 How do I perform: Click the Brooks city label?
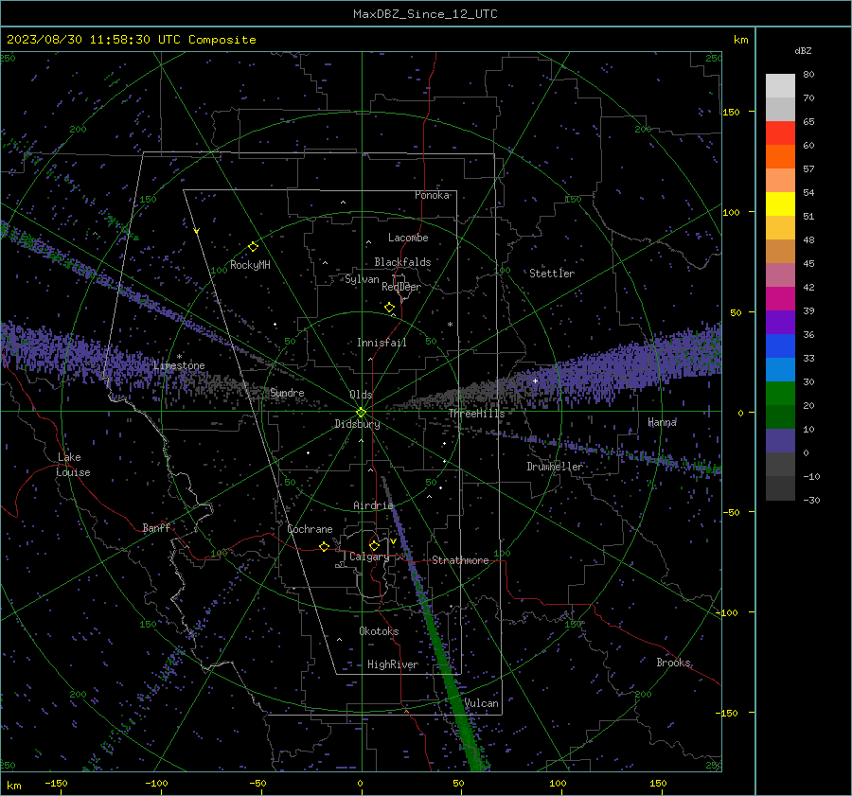673,663
